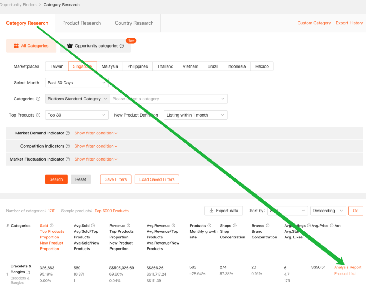Choose Brazil marketplace
Image resolution: width=366 pixels, height=286 pixels.
(x=213, y=66)
